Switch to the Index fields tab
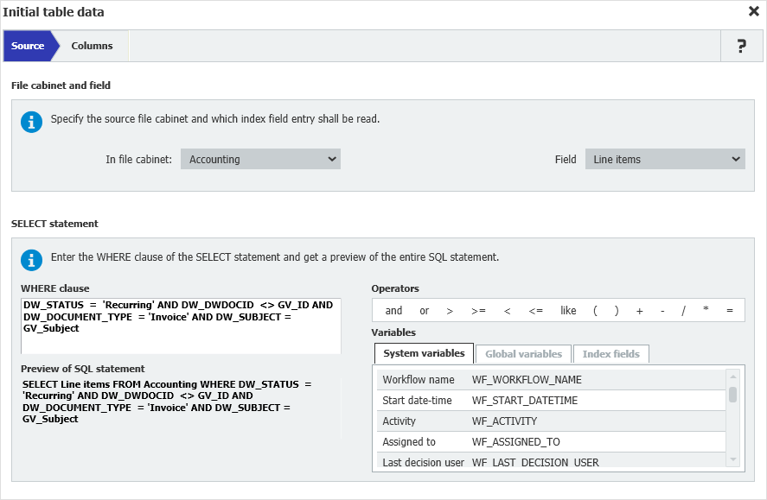 click(610, 354)
